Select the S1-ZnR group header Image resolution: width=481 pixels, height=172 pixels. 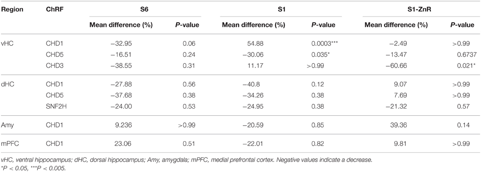click(419, 10)
